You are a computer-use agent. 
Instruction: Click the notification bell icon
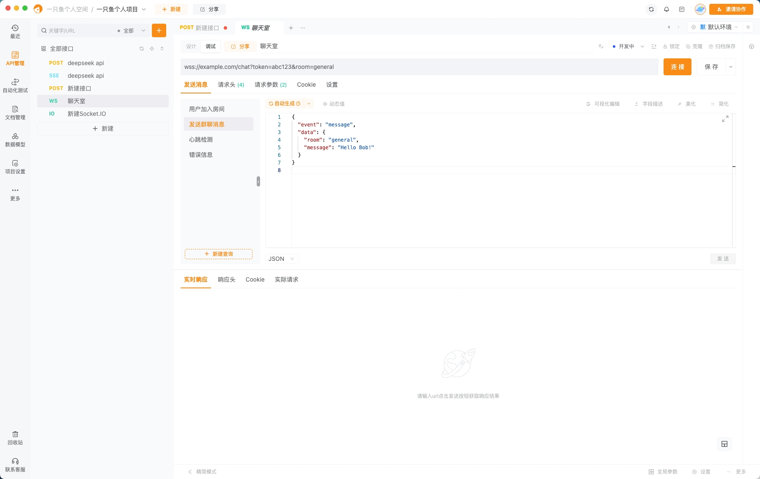point(666,9)
